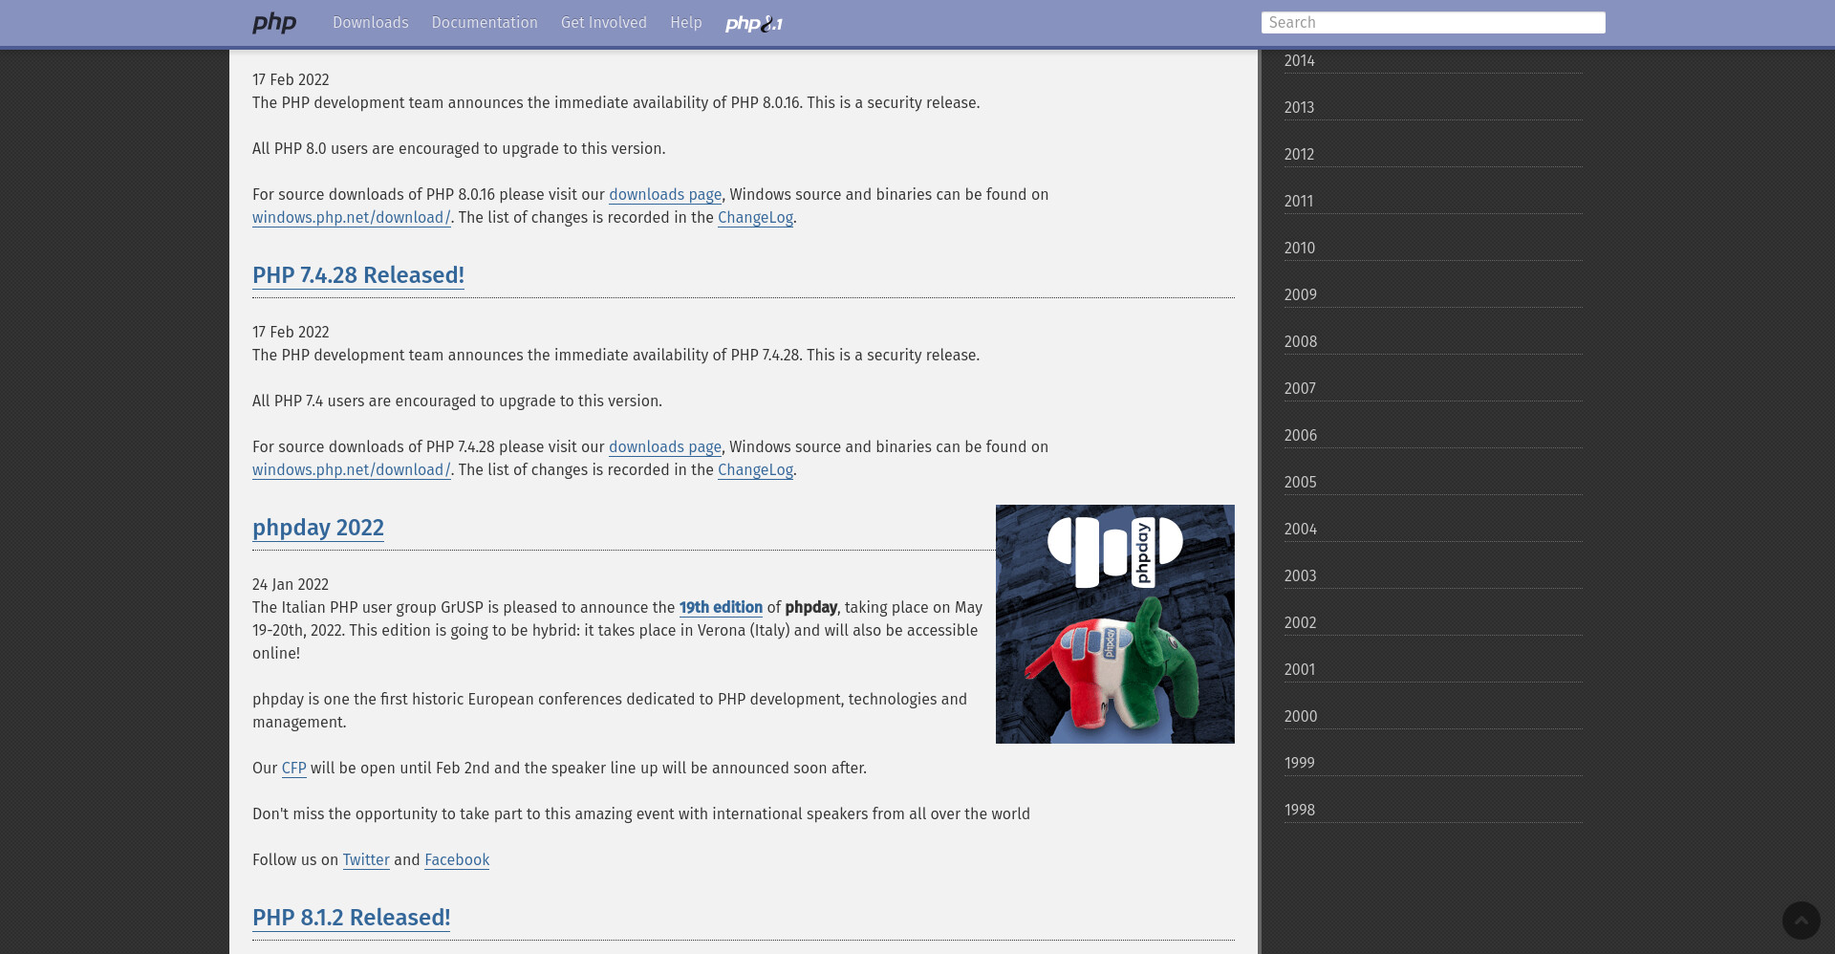
Task: Click the '24 Jan 2022' date text
Action: click(291, 585)
